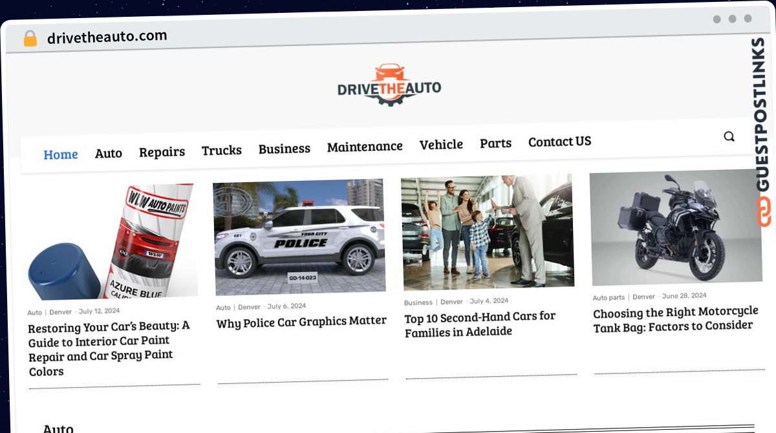Click the June 28, 2024 date

(684, 296)
